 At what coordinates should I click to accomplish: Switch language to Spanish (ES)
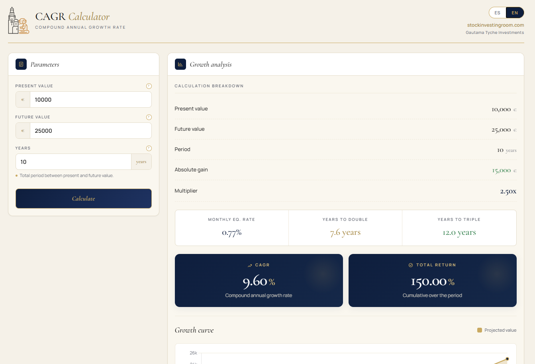coord(497,13)
